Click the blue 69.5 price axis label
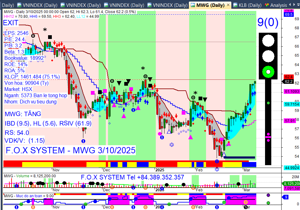The height and width of the screenshot is (210, 300). click(x=288, y=15)
